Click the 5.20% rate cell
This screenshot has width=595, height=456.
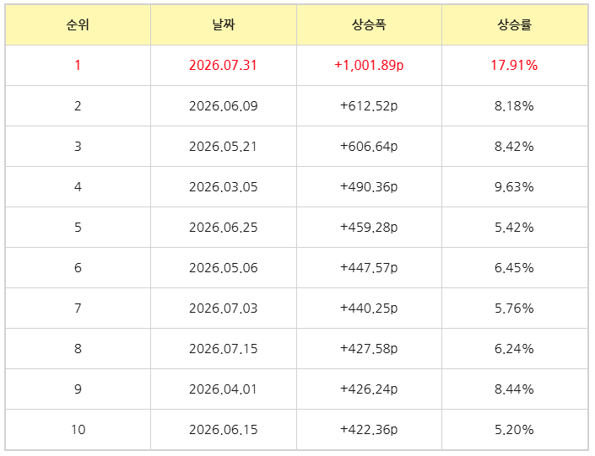tap(515, 430)
